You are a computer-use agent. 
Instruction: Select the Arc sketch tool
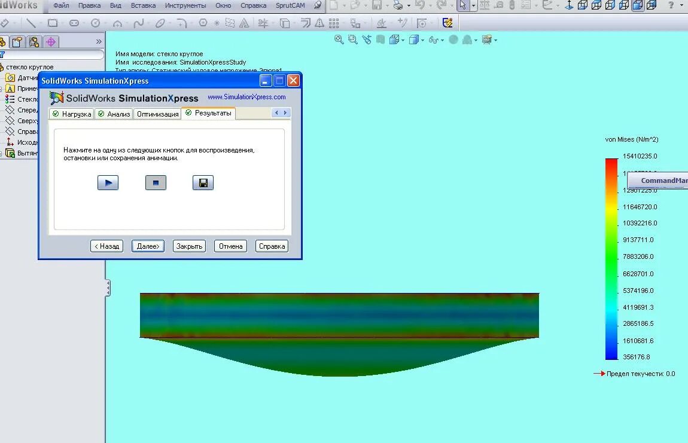point(117,23)
